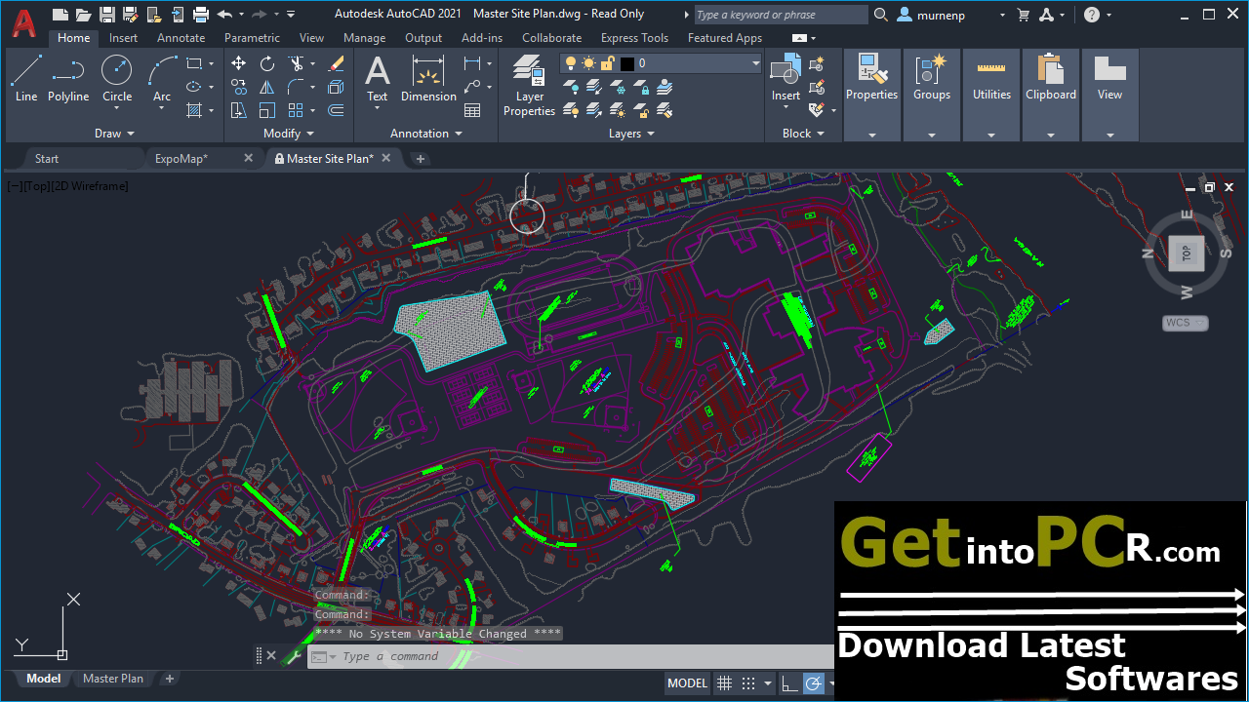Image resolution: width=1249 pixels, height=702 pixels.
Task: Toggle the WCS coordinate system indicator
Action: pos(1186,323)
